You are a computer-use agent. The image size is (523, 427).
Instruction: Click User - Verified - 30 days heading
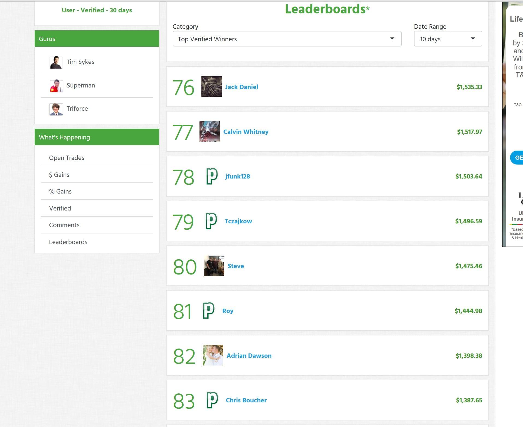point(97,10)
